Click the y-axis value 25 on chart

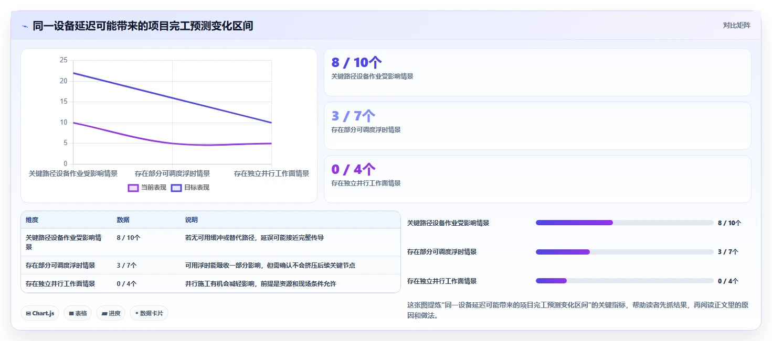pyautogui.click(x=64, y=60)
